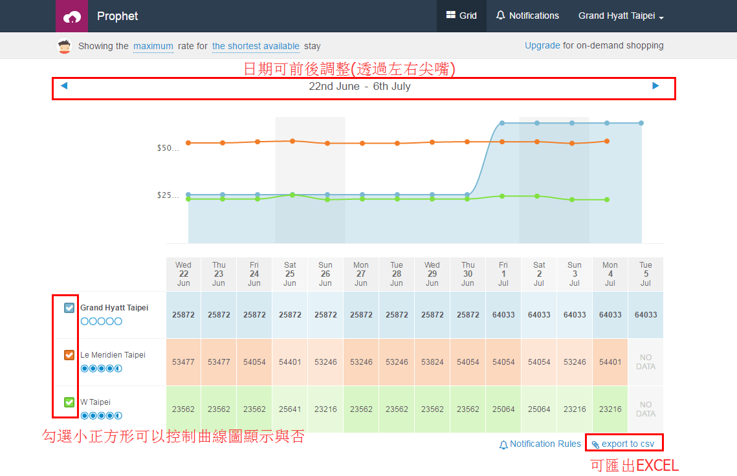Go to next date range arrow
Image resolution: width=737 pixels, height=476 pixels.
coord(655,85)
